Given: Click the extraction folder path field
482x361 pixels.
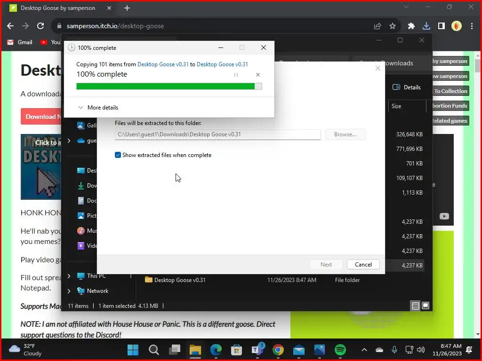Looking at the screenshot, I should coord(217,134).
